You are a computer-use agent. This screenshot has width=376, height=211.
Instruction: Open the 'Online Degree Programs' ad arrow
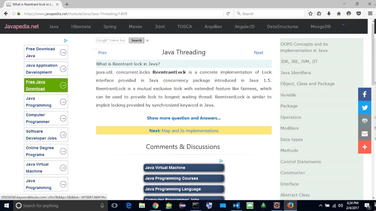(63, 151)
